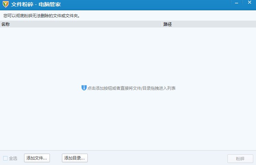Click the 电脑管家 shield logo icon
Image resolution: width=256 pixels, height=165 pixels.
(6, 4)
